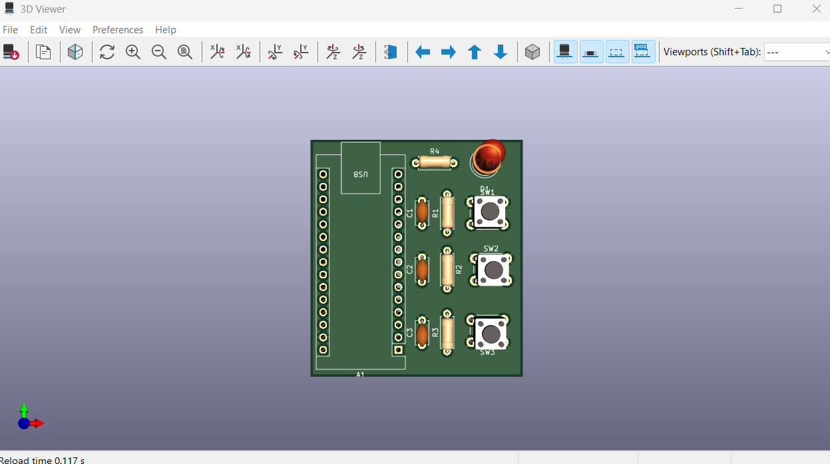This screenshot has height=464, width=830.
Task: Reload the board in the 3D viewer
Action: tap(11, 52)
